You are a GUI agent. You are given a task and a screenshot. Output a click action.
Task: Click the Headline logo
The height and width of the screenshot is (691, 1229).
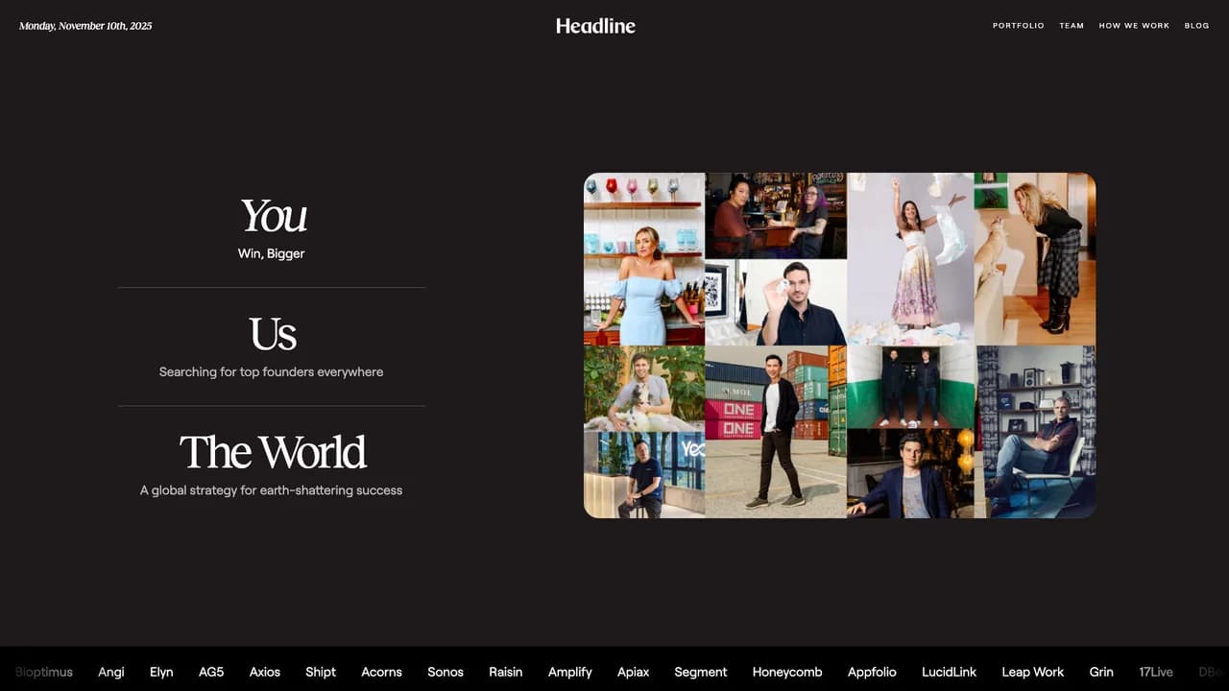click(x=595, y=26)
